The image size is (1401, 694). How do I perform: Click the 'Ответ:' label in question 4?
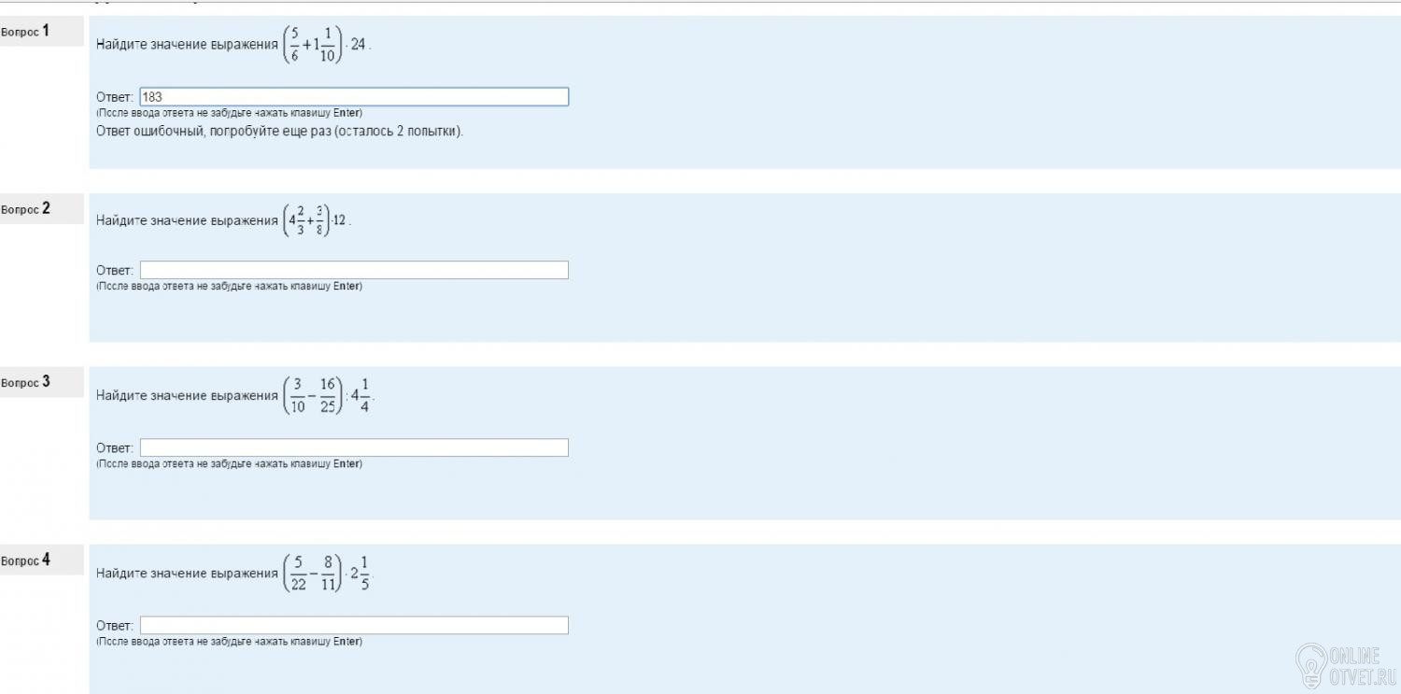(x=115, y=626)
